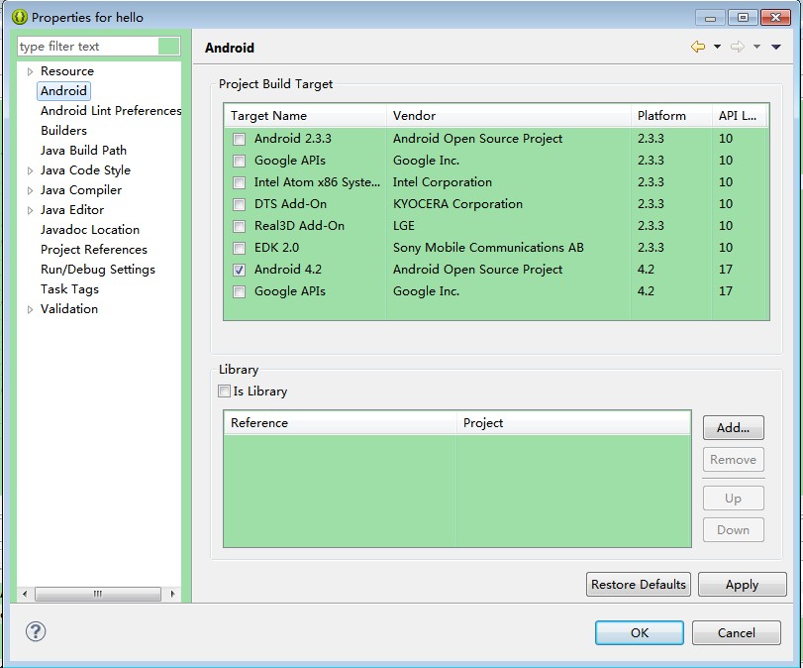Check the Android 2.3.3 target checkbox
This screenshot has height=668, width=803.
[x=239, y=139]
